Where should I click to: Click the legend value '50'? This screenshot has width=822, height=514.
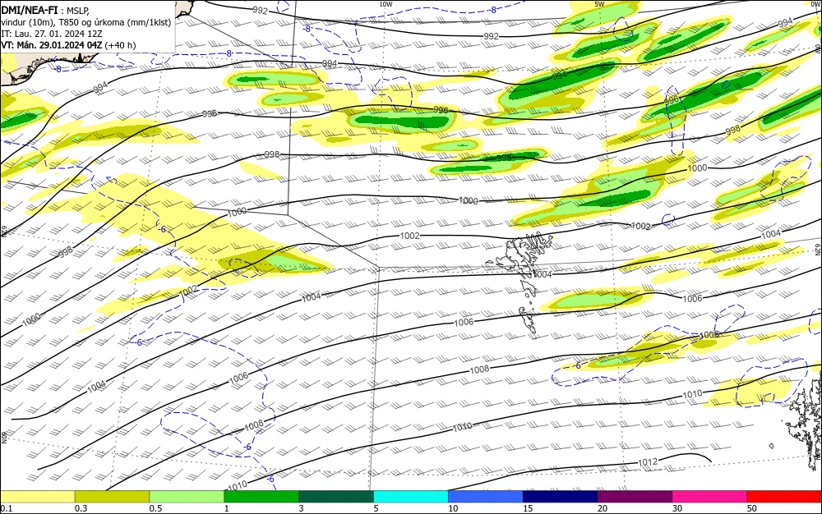coord(752,508)
